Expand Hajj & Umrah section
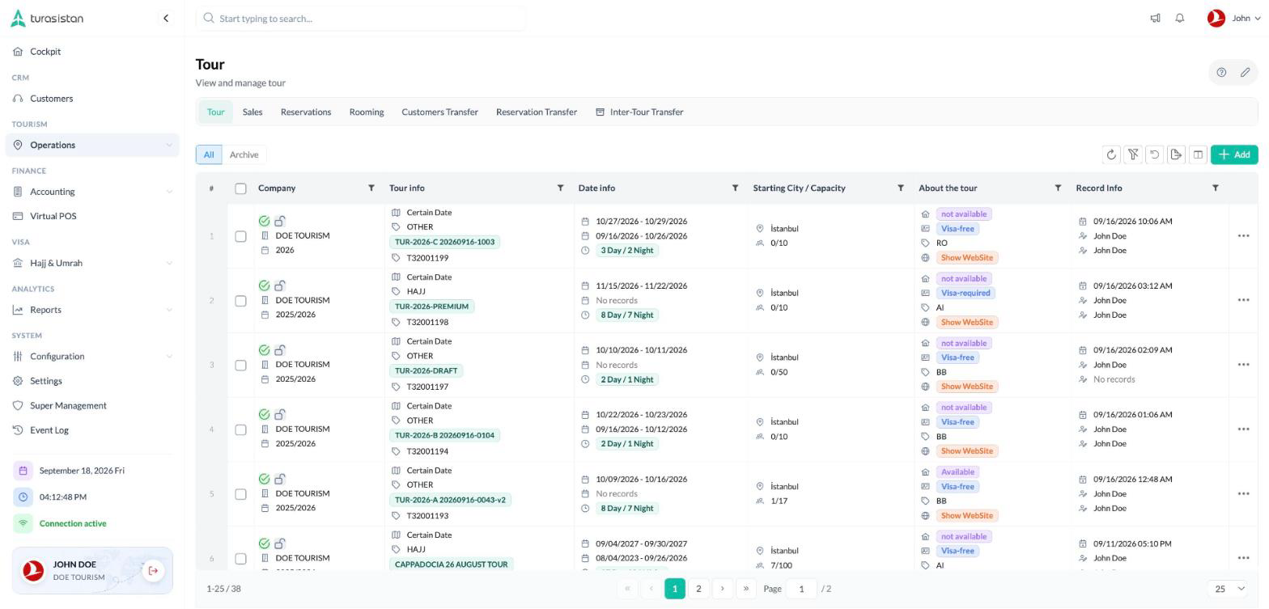 pyautogui.click(x=92, y=263)
